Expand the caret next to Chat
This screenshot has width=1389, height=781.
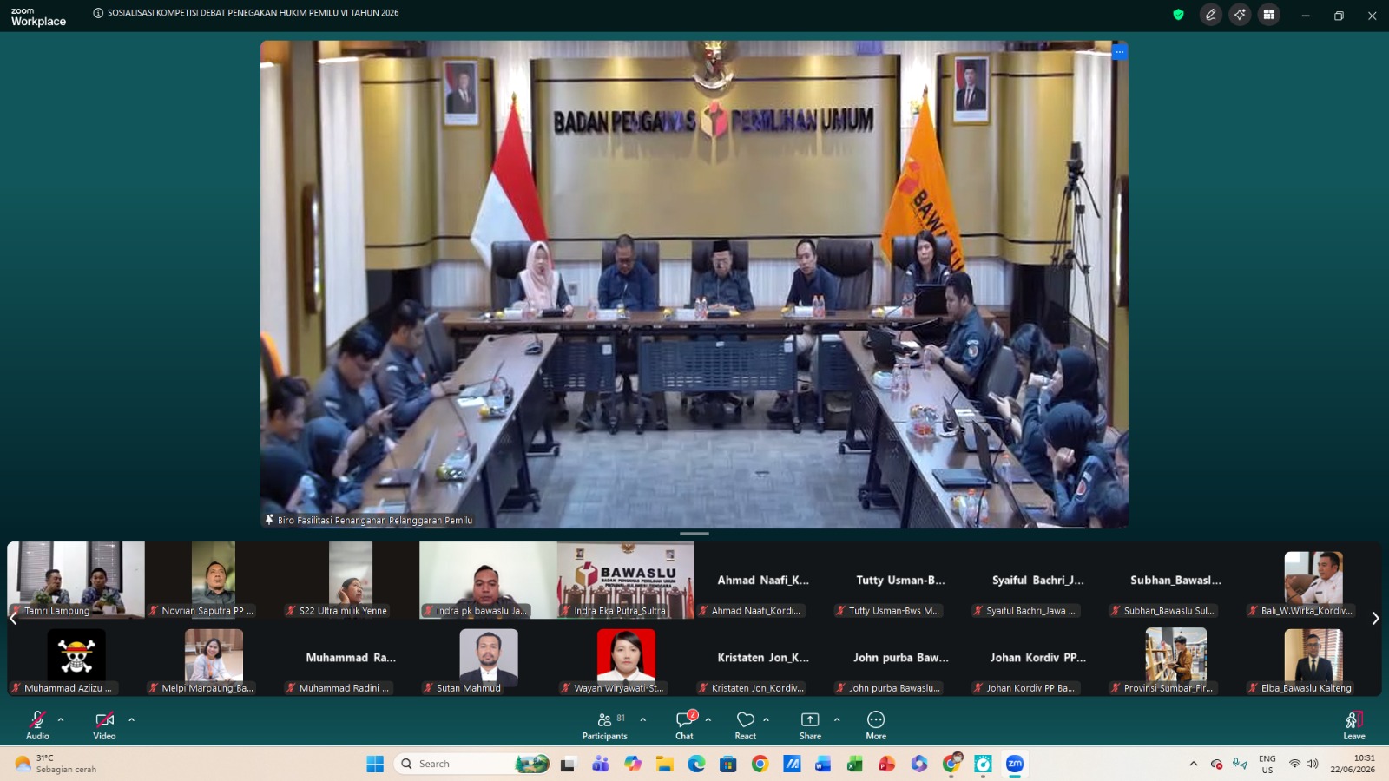[708, 719]
